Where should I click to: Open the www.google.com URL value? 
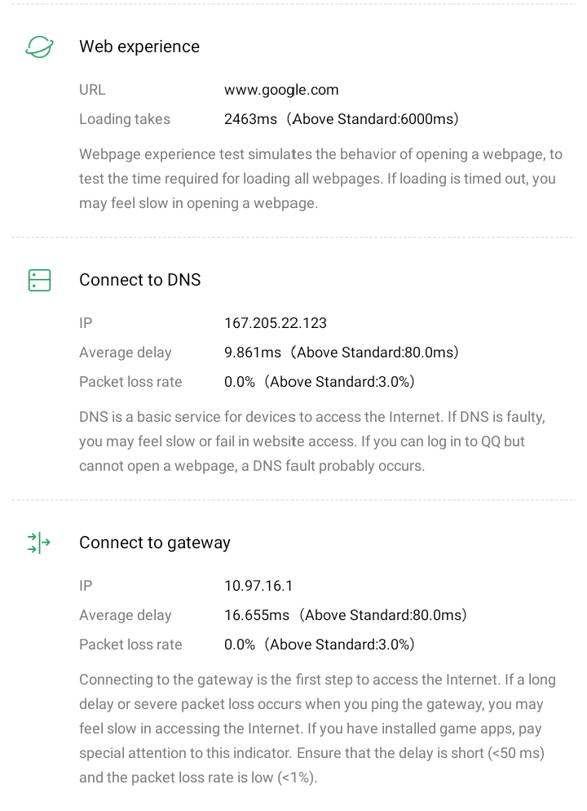(x=281, y=91)
